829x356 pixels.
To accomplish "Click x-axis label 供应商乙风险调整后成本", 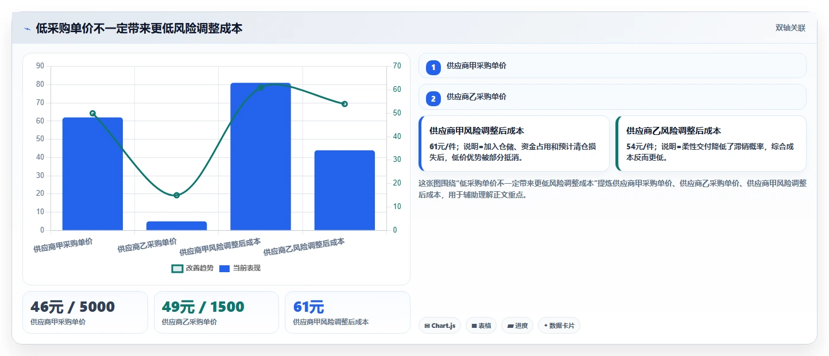I will 304,247.
